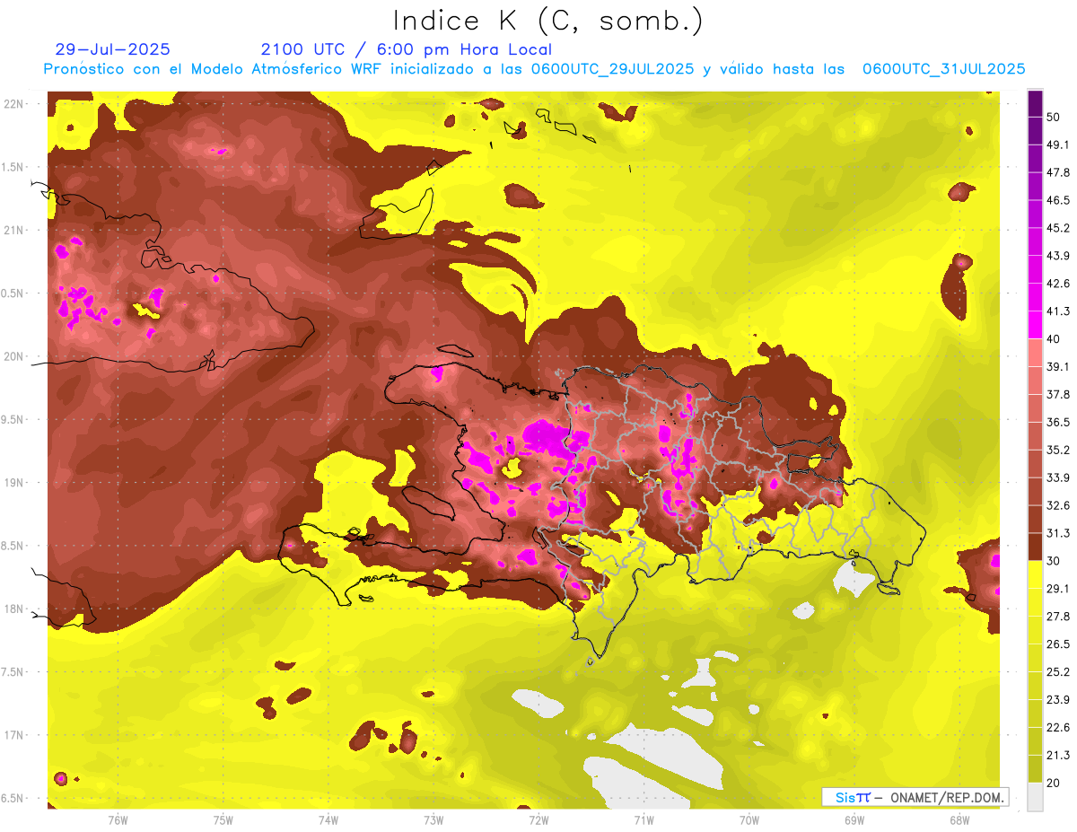Click the legend value '36.5'

pyautogui.click(x=1057, y=423)
